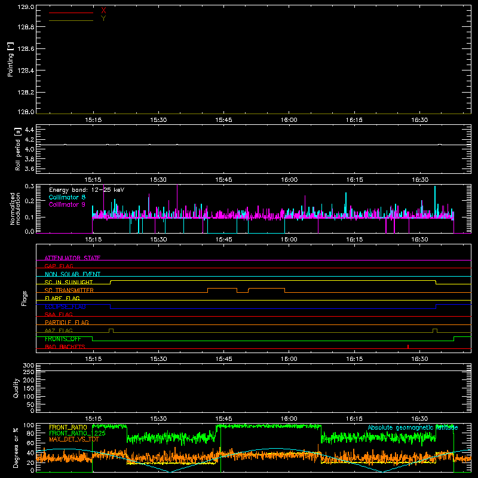This screenshot has height=478, width=478.
Task: Select the Roll period axis title
Action: (x=18, y=149)
